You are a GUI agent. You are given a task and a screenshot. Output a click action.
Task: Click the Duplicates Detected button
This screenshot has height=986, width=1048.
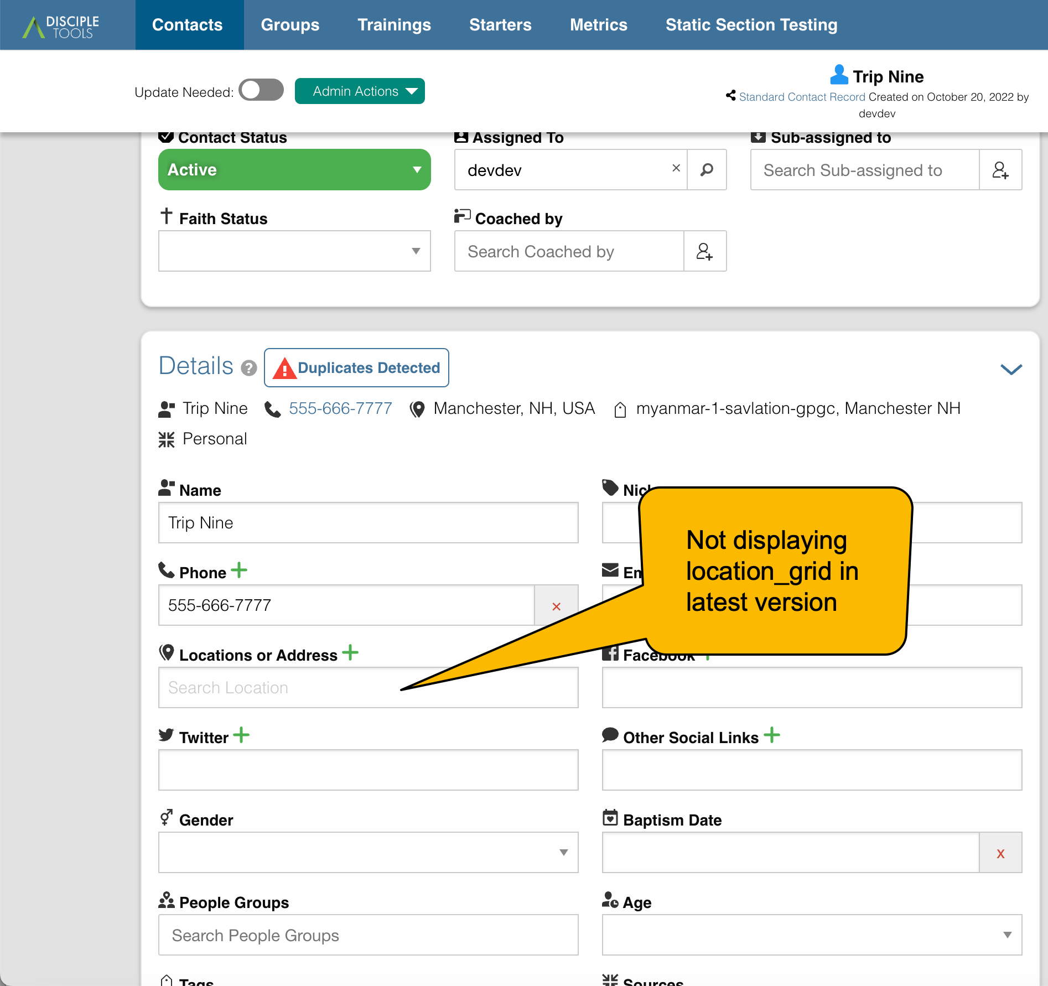coord(356,367)
